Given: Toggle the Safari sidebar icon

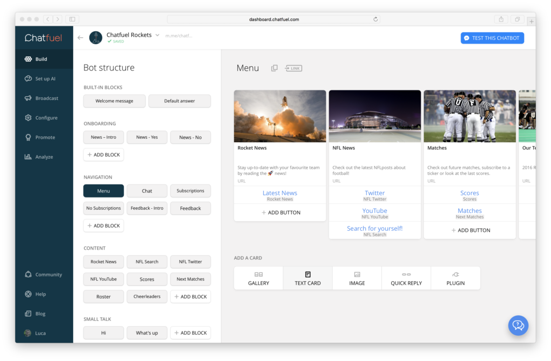Looking at the screenshot, I should point(73,19).
